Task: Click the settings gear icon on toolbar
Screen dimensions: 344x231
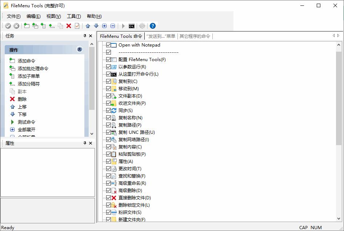Action: [142, 25]
